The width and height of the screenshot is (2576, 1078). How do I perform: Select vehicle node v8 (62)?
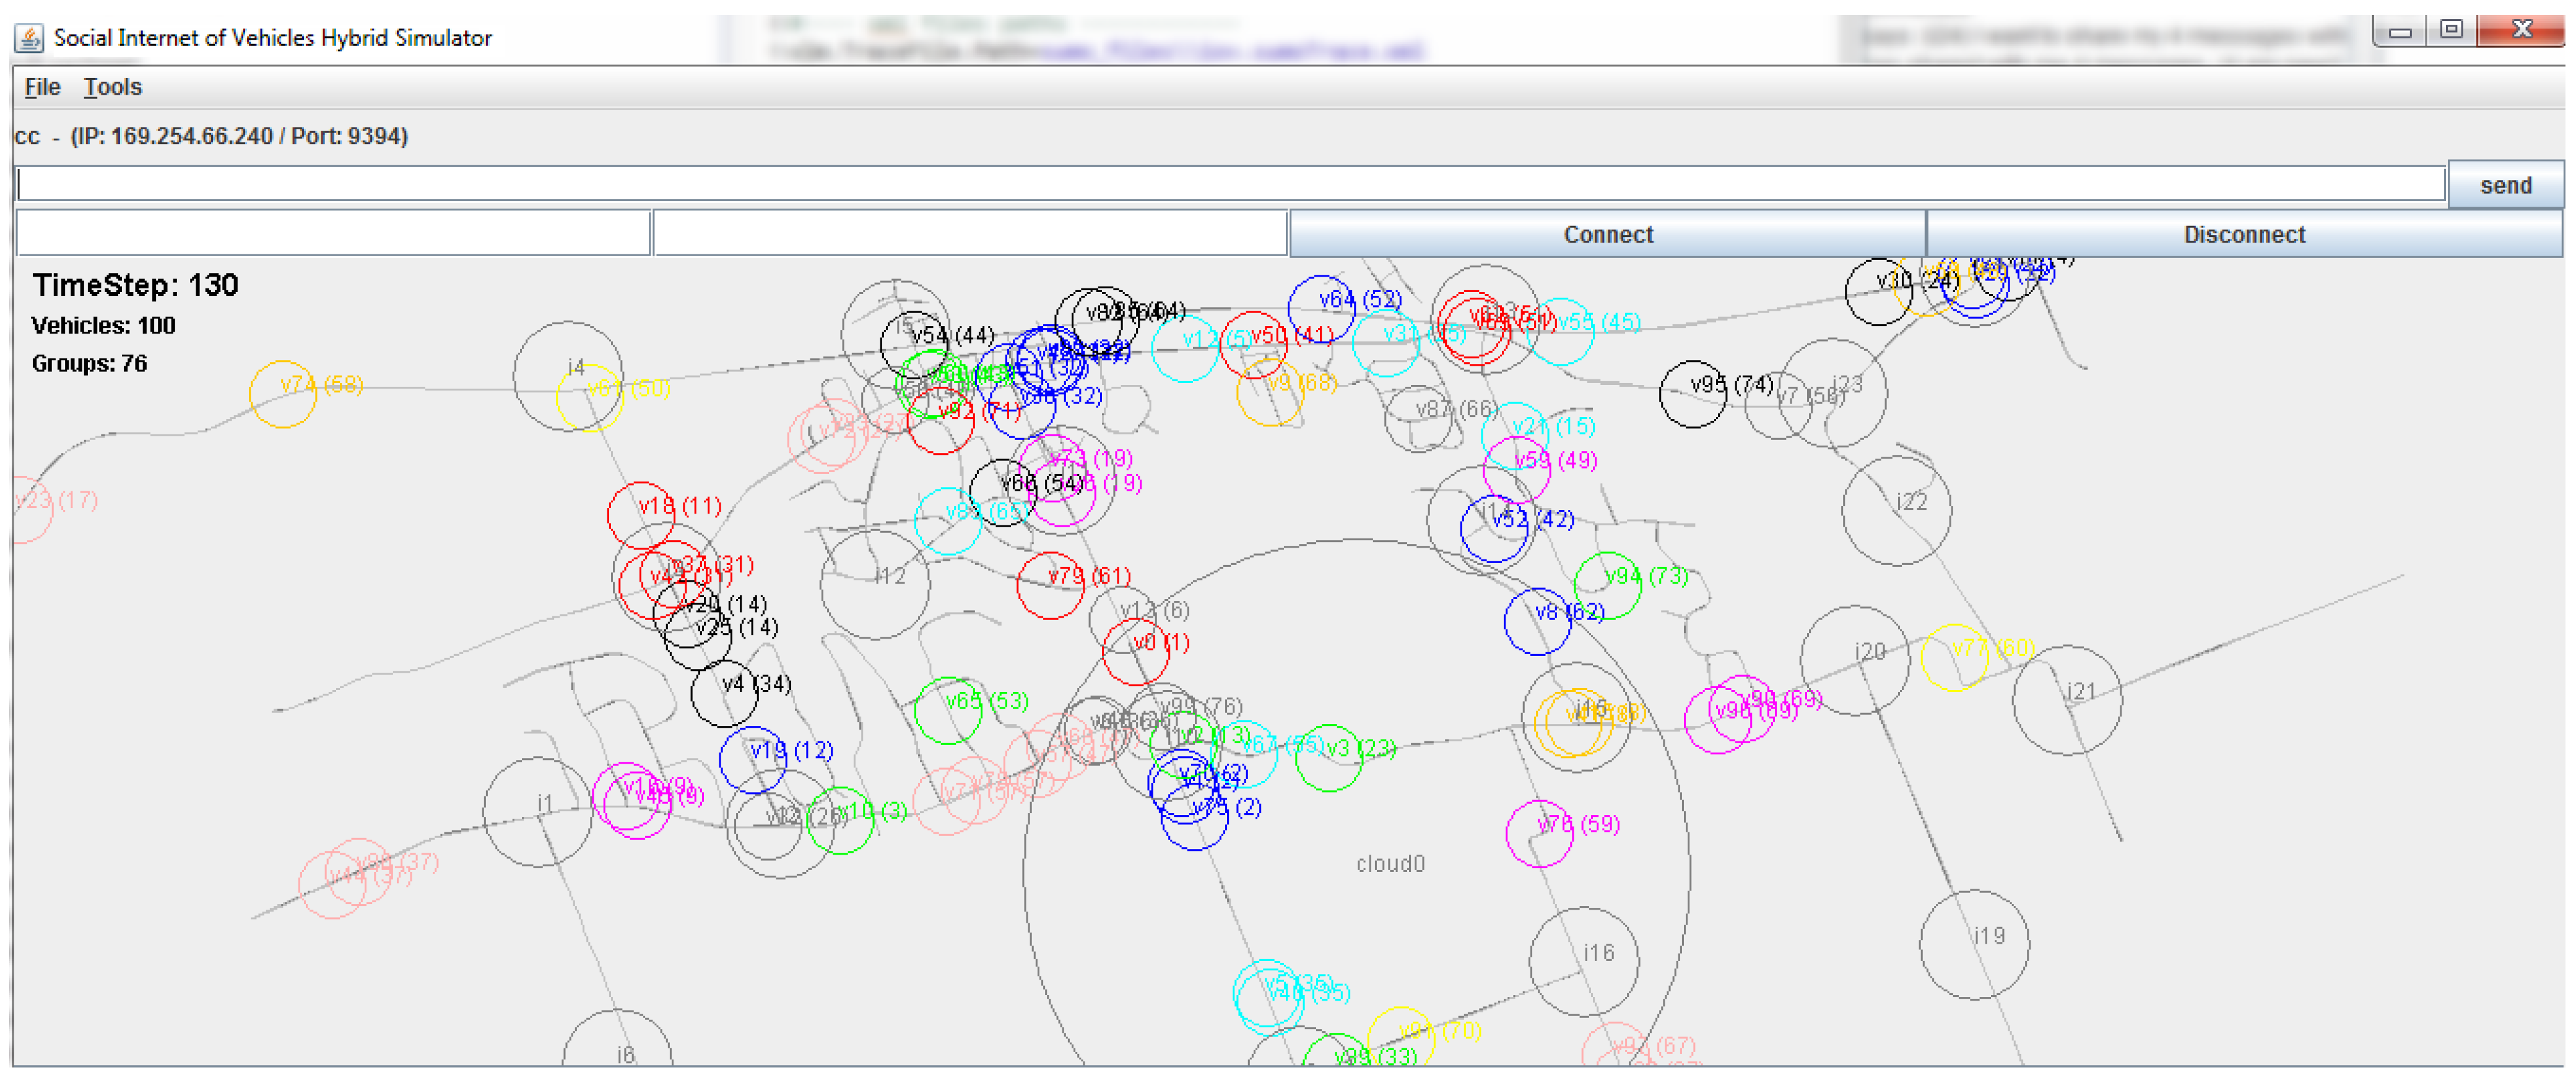[1538, 621]
